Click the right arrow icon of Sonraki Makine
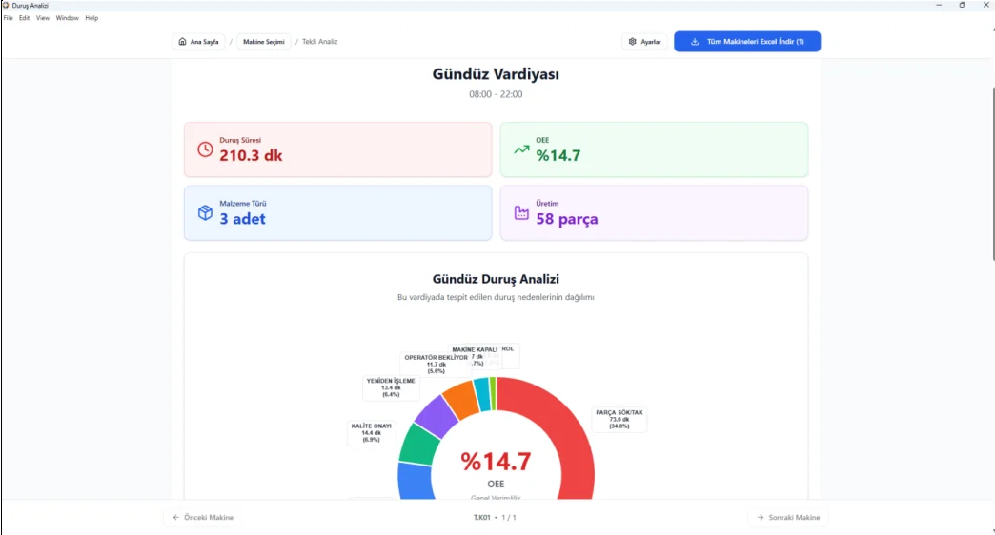This screenshot has width=995, height=535. (760, 518)
